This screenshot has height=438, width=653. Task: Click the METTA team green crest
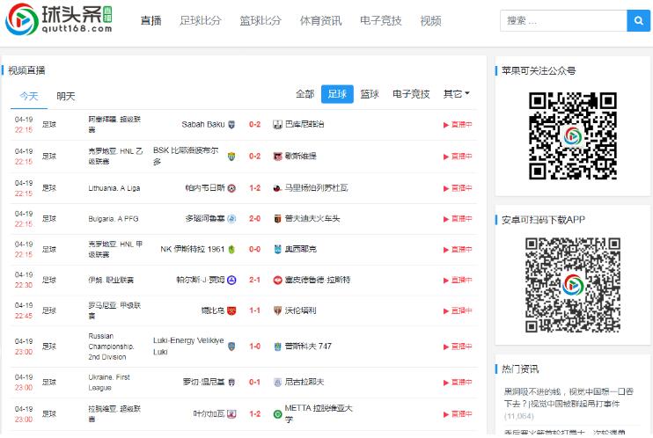(x=277, y=413)
